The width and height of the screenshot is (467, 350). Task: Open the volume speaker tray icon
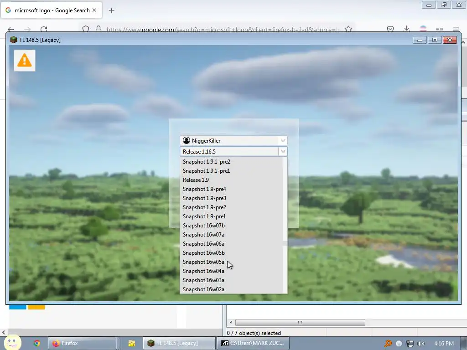pyautogui.click(x=421, y=344)
